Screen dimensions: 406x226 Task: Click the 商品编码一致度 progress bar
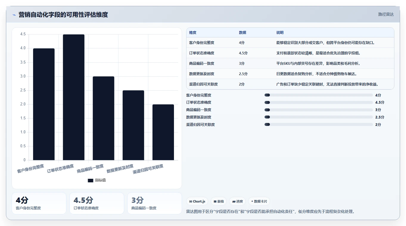click(x=319, y=110)
